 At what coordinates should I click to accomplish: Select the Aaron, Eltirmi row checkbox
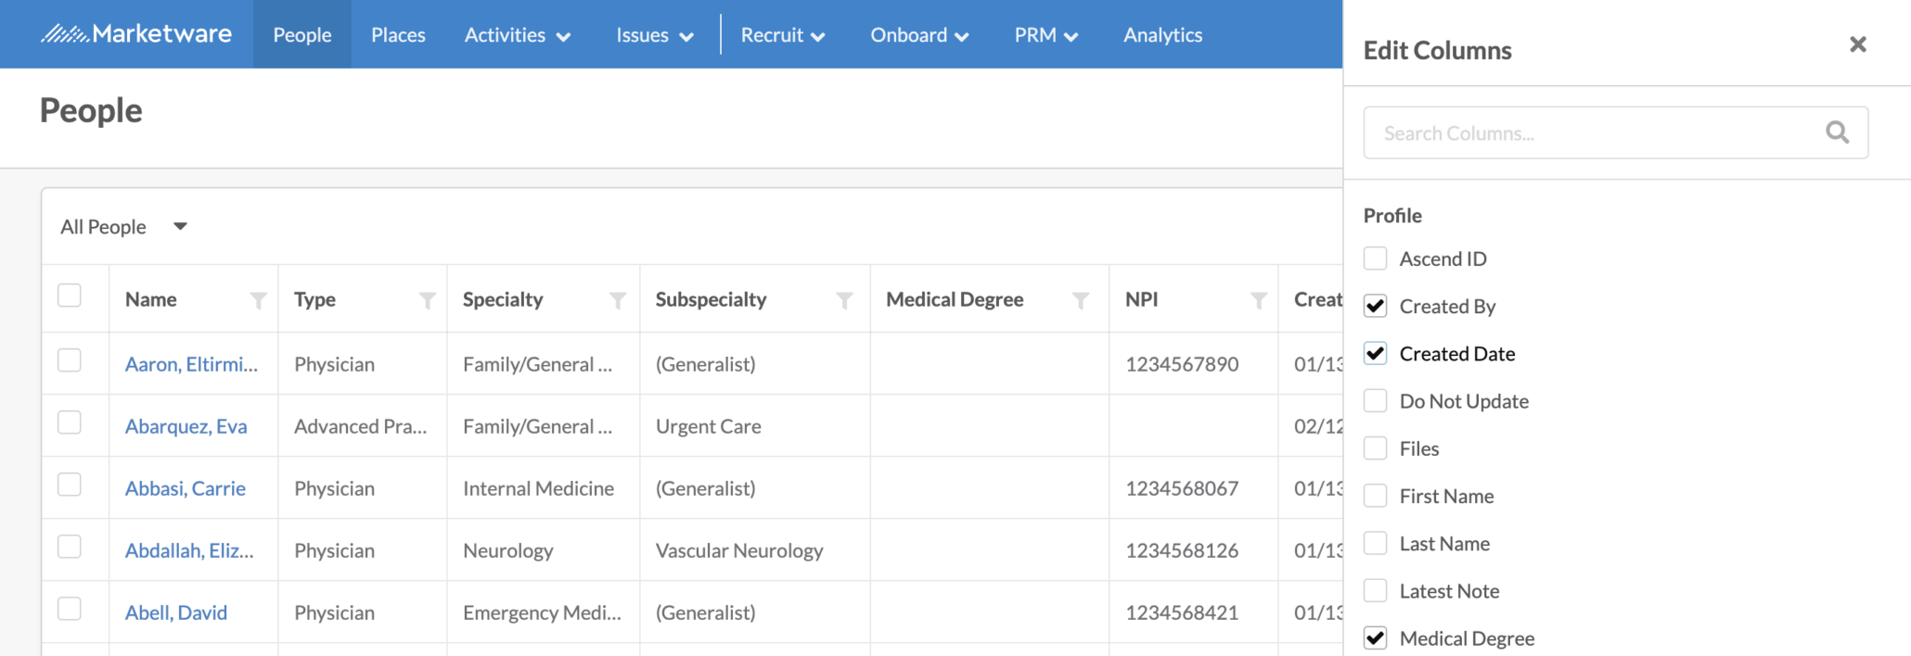point(70,360)
